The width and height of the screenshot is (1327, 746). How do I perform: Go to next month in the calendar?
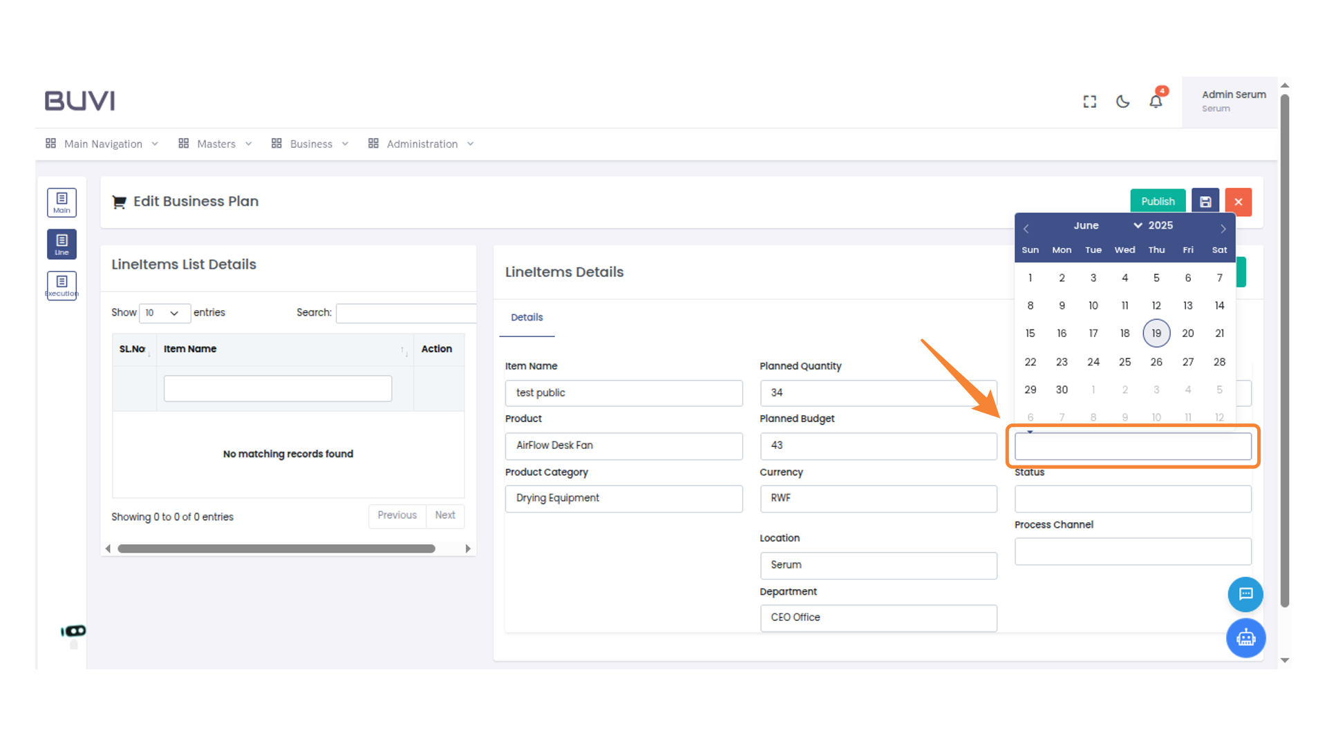click(1223, 228)
